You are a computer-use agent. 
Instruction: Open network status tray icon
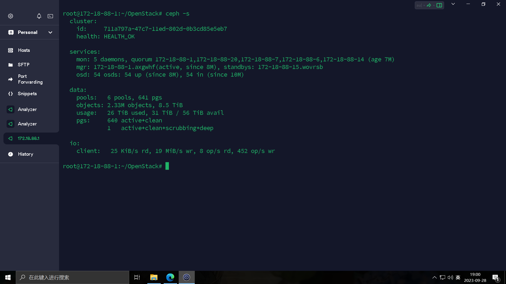coord(442,277)
